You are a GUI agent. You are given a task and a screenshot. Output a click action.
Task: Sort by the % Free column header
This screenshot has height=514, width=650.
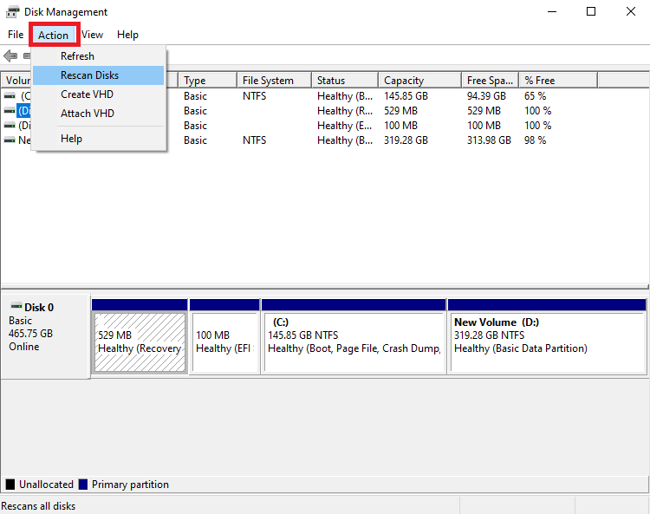(x=558, y=81)
